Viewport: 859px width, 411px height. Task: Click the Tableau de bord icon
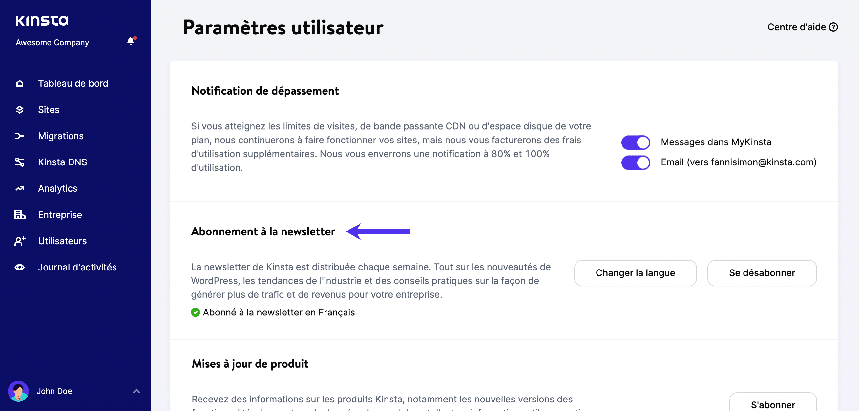pyautogui.click(x=20, y=83)
